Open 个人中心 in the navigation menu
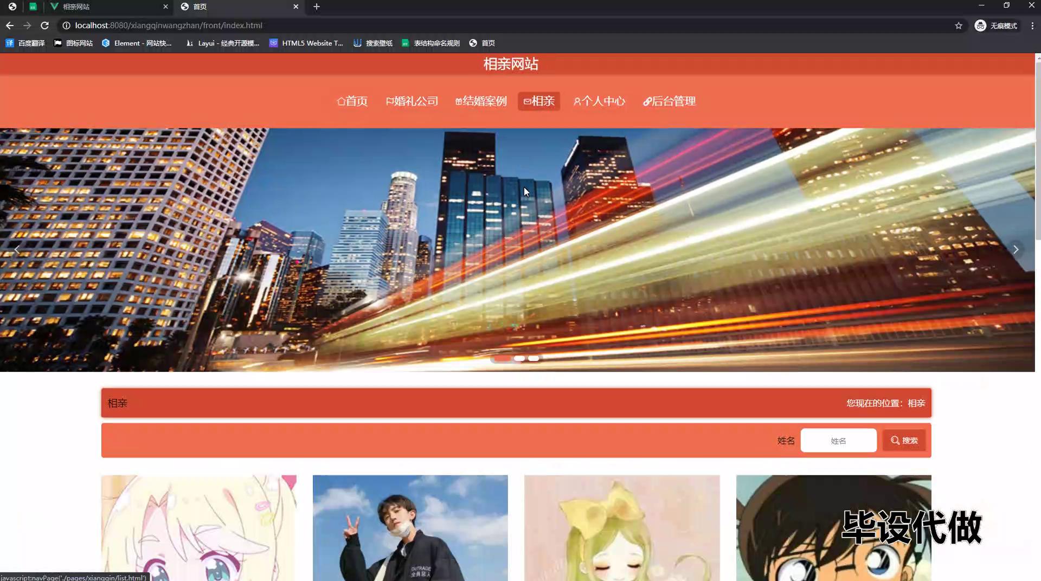1041x581 pixels. click(599, 101)
